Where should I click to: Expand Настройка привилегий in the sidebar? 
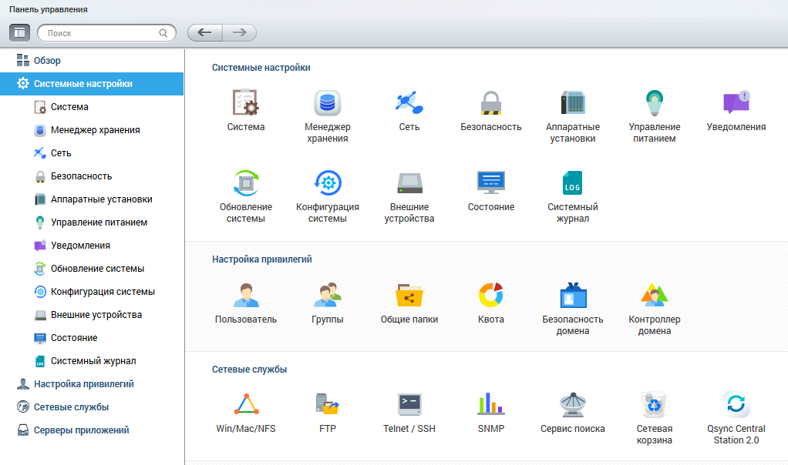pos(83,384)
